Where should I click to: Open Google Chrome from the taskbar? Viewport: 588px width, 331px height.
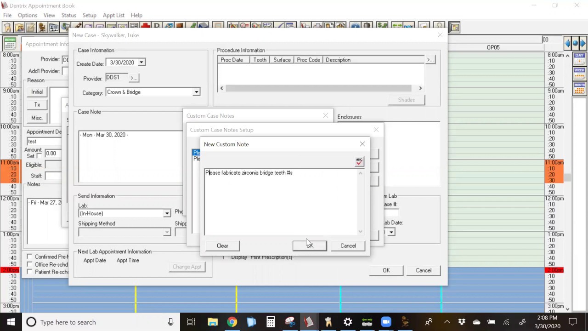(x=232, y=322)
